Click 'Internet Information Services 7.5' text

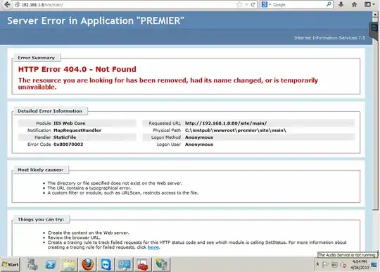click(329, 37)
